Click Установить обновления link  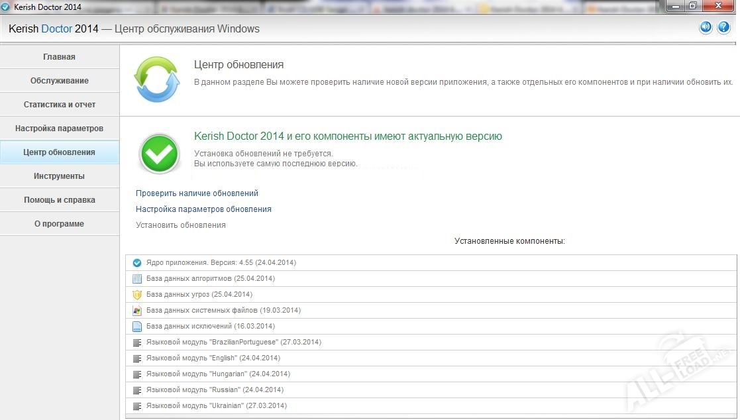click(181, 225)
